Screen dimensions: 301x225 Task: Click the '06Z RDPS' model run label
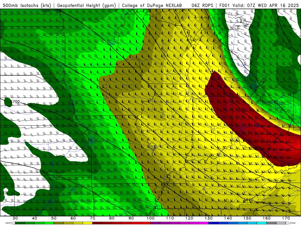(202, 5)
